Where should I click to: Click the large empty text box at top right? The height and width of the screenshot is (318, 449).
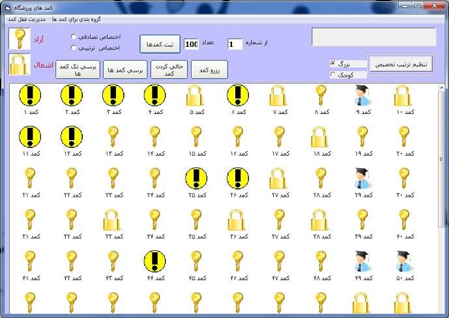point(374,36)
